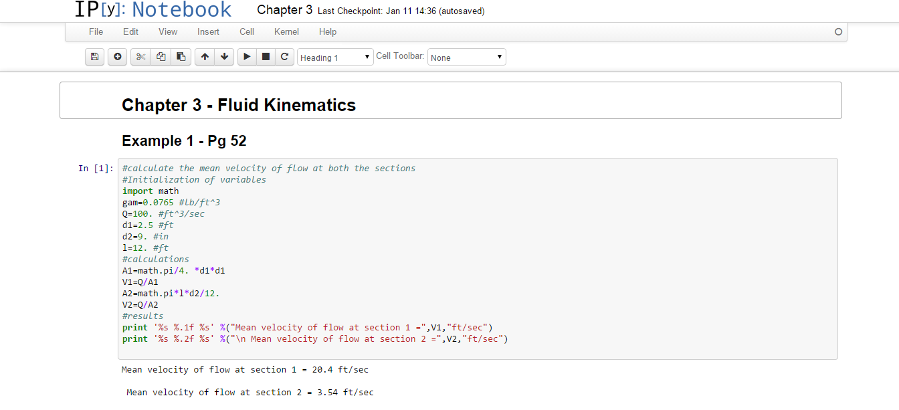The height and width of the screenshot is (410, 899).
Task: Open the Insert menu
Action: (x=208, y=31)
